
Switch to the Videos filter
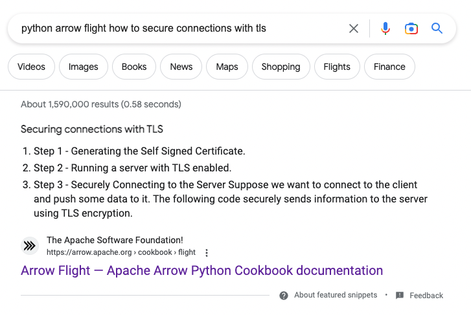tap(31, 67)
